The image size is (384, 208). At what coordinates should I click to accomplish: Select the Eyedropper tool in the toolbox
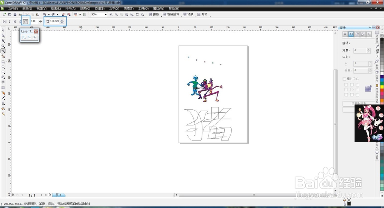point(3,98)
